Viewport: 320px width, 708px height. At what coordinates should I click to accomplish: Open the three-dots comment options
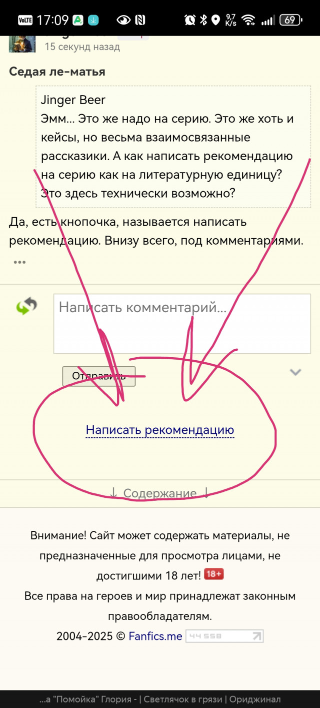[19, 262]
